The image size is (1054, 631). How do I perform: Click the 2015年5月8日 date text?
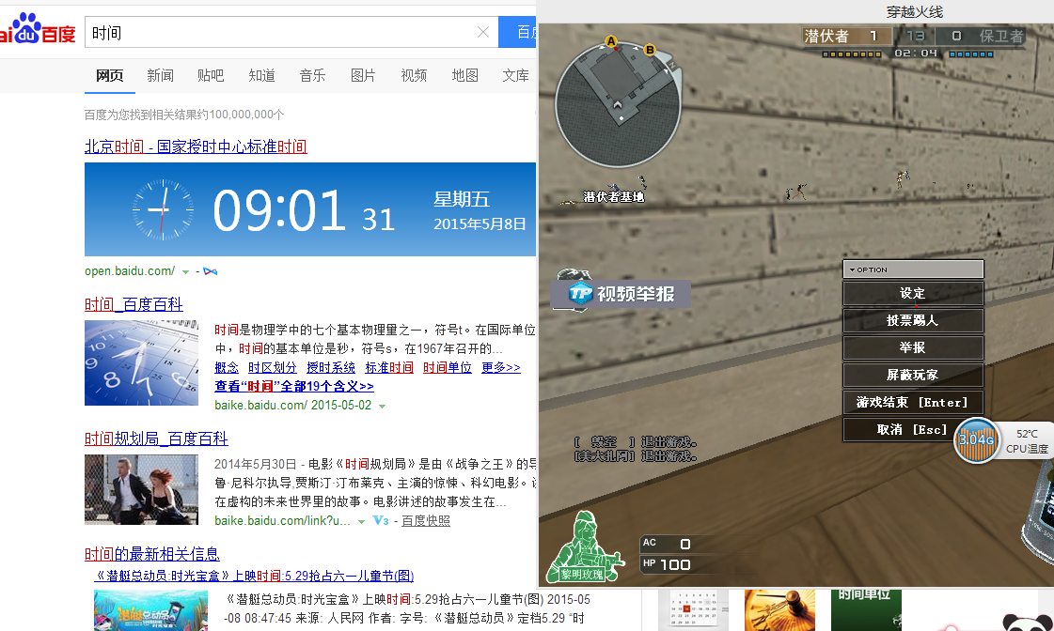[x=480, y=224]
